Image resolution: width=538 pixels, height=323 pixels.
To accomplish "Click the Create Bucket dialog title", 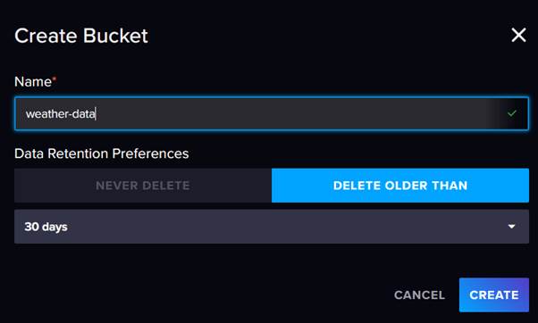I will 81,36.
